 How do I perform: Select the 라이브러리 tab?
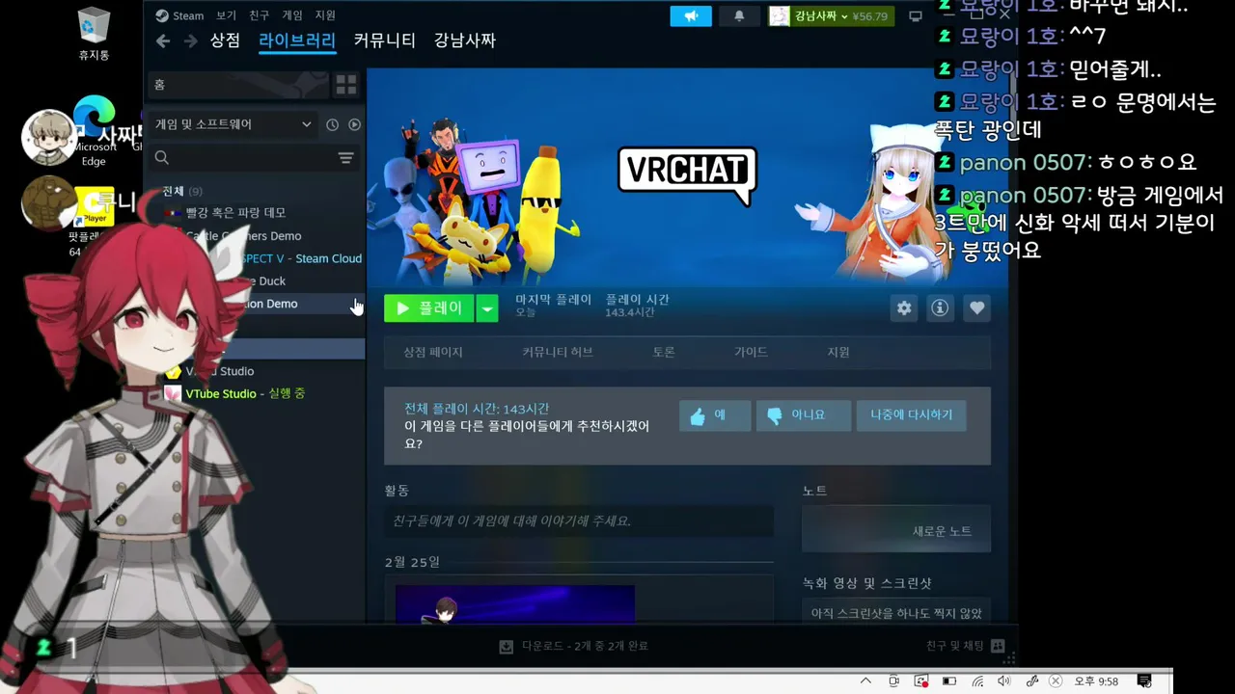[x=297, y=40]
